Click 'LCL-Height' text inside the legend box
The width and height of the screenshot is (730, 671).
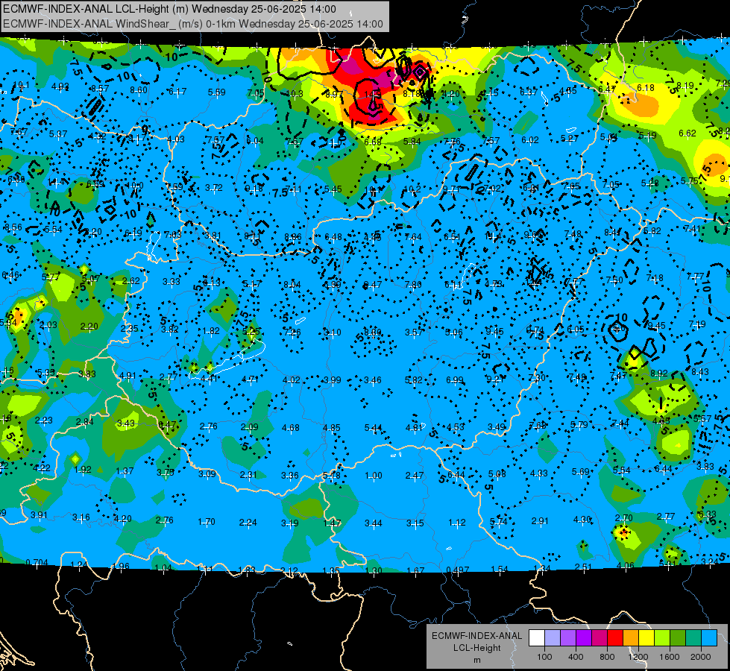[x=476, y=648]
